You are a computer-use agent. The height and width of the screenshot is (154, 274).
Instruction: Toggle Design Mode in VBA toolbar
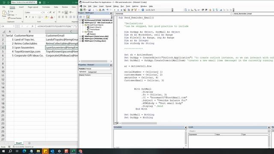(125, 10)
